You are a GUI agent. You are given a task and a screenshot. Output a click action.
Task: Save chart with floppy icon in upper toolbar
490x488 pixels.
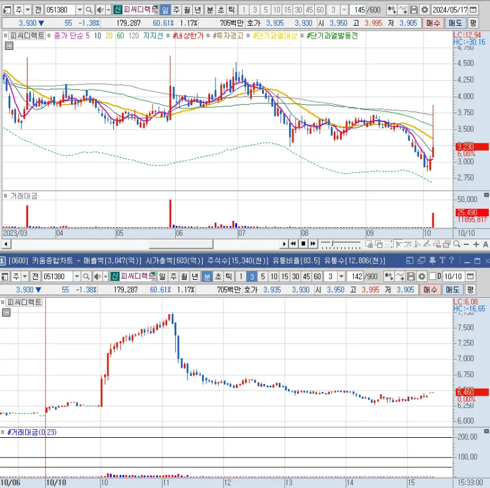coord(413,10)
